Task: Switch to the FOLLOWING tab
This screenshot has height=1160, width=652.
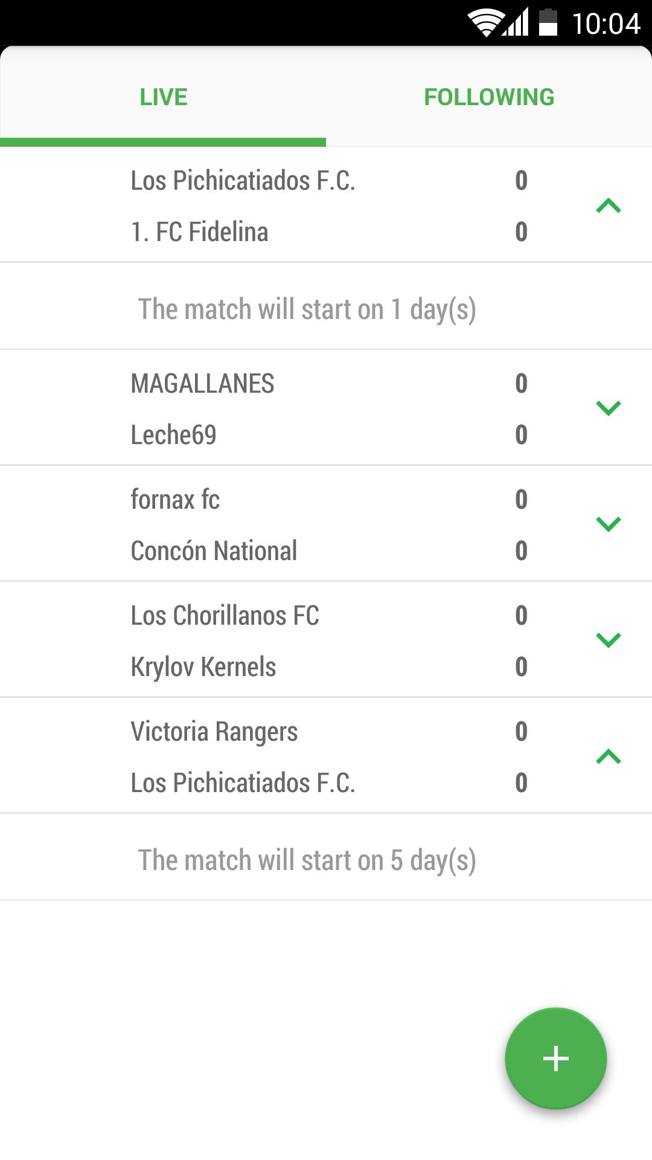Action: (489, 97)
